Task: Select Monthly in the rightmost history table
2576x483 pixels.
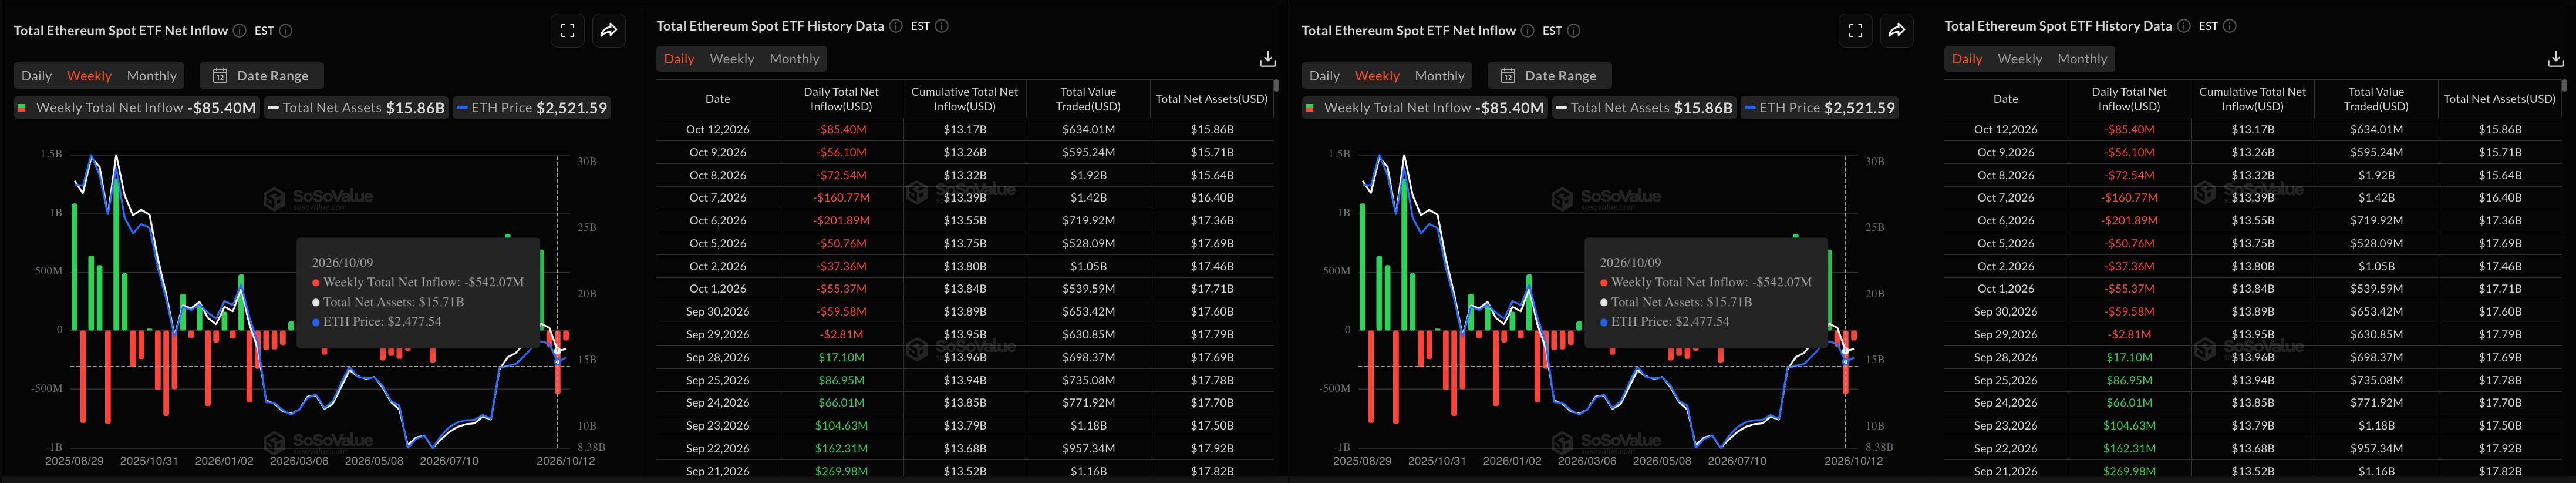Action: [2082, 59]
